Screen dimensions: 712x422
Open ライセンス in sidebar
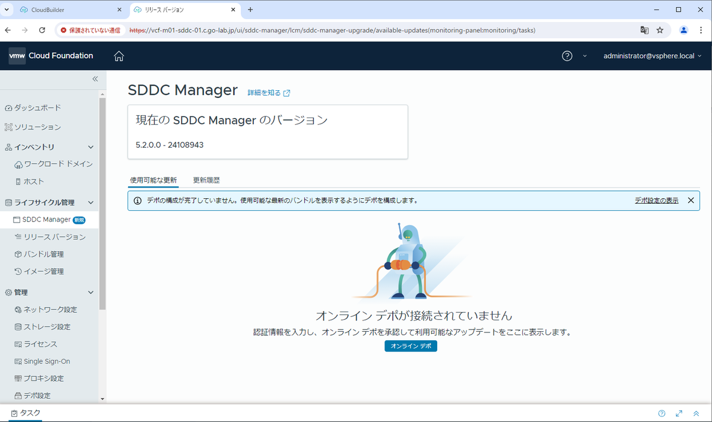tap(36, 344)
